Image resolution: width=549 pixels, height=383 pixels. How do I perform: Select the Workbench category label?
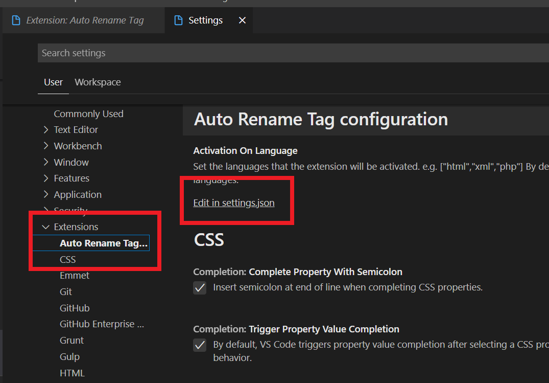[78, 146]
